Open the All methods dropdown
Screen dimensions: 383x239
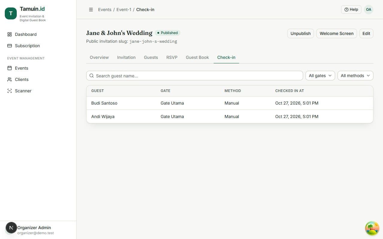click(355, 76)
